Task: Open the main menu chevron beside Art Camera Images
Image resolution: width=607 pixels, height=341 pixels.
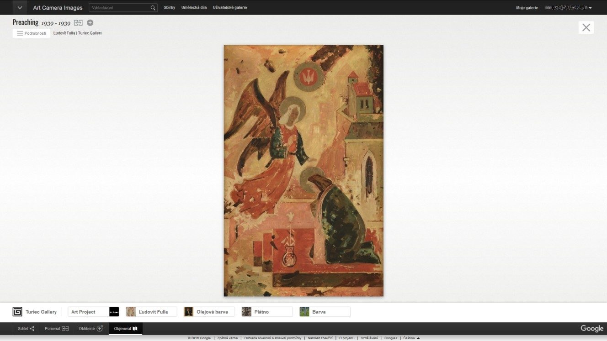Action: point(20,8)
